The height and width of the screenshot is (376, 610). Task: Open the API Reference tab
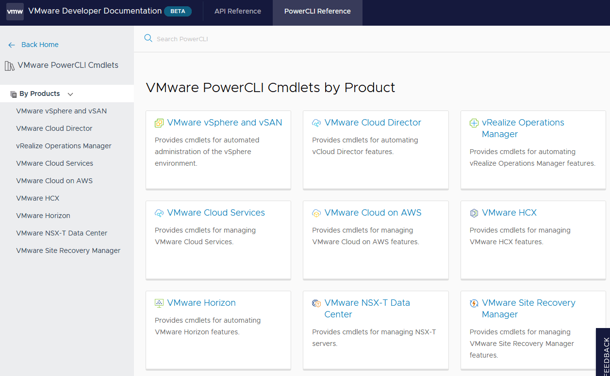[x=238, y=11]
